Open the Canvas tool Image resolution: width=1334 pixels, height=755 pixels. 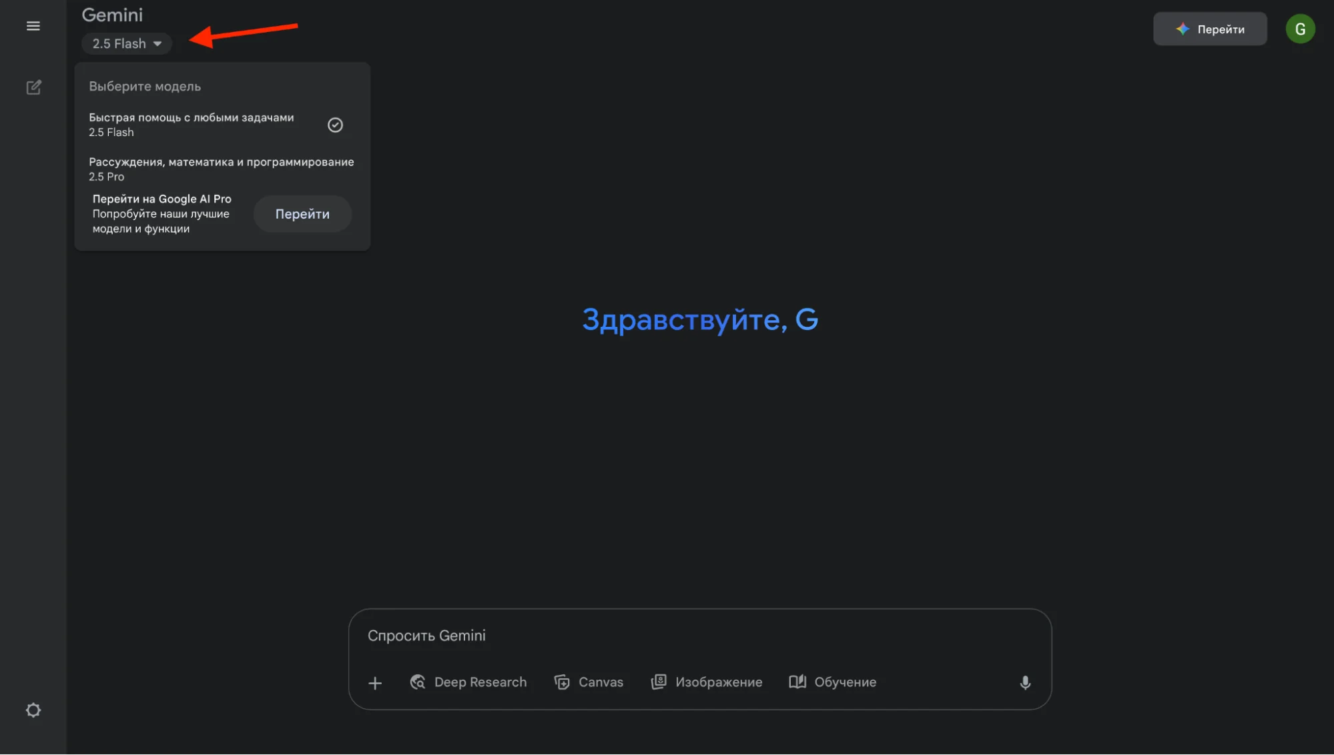pos(589,682)
